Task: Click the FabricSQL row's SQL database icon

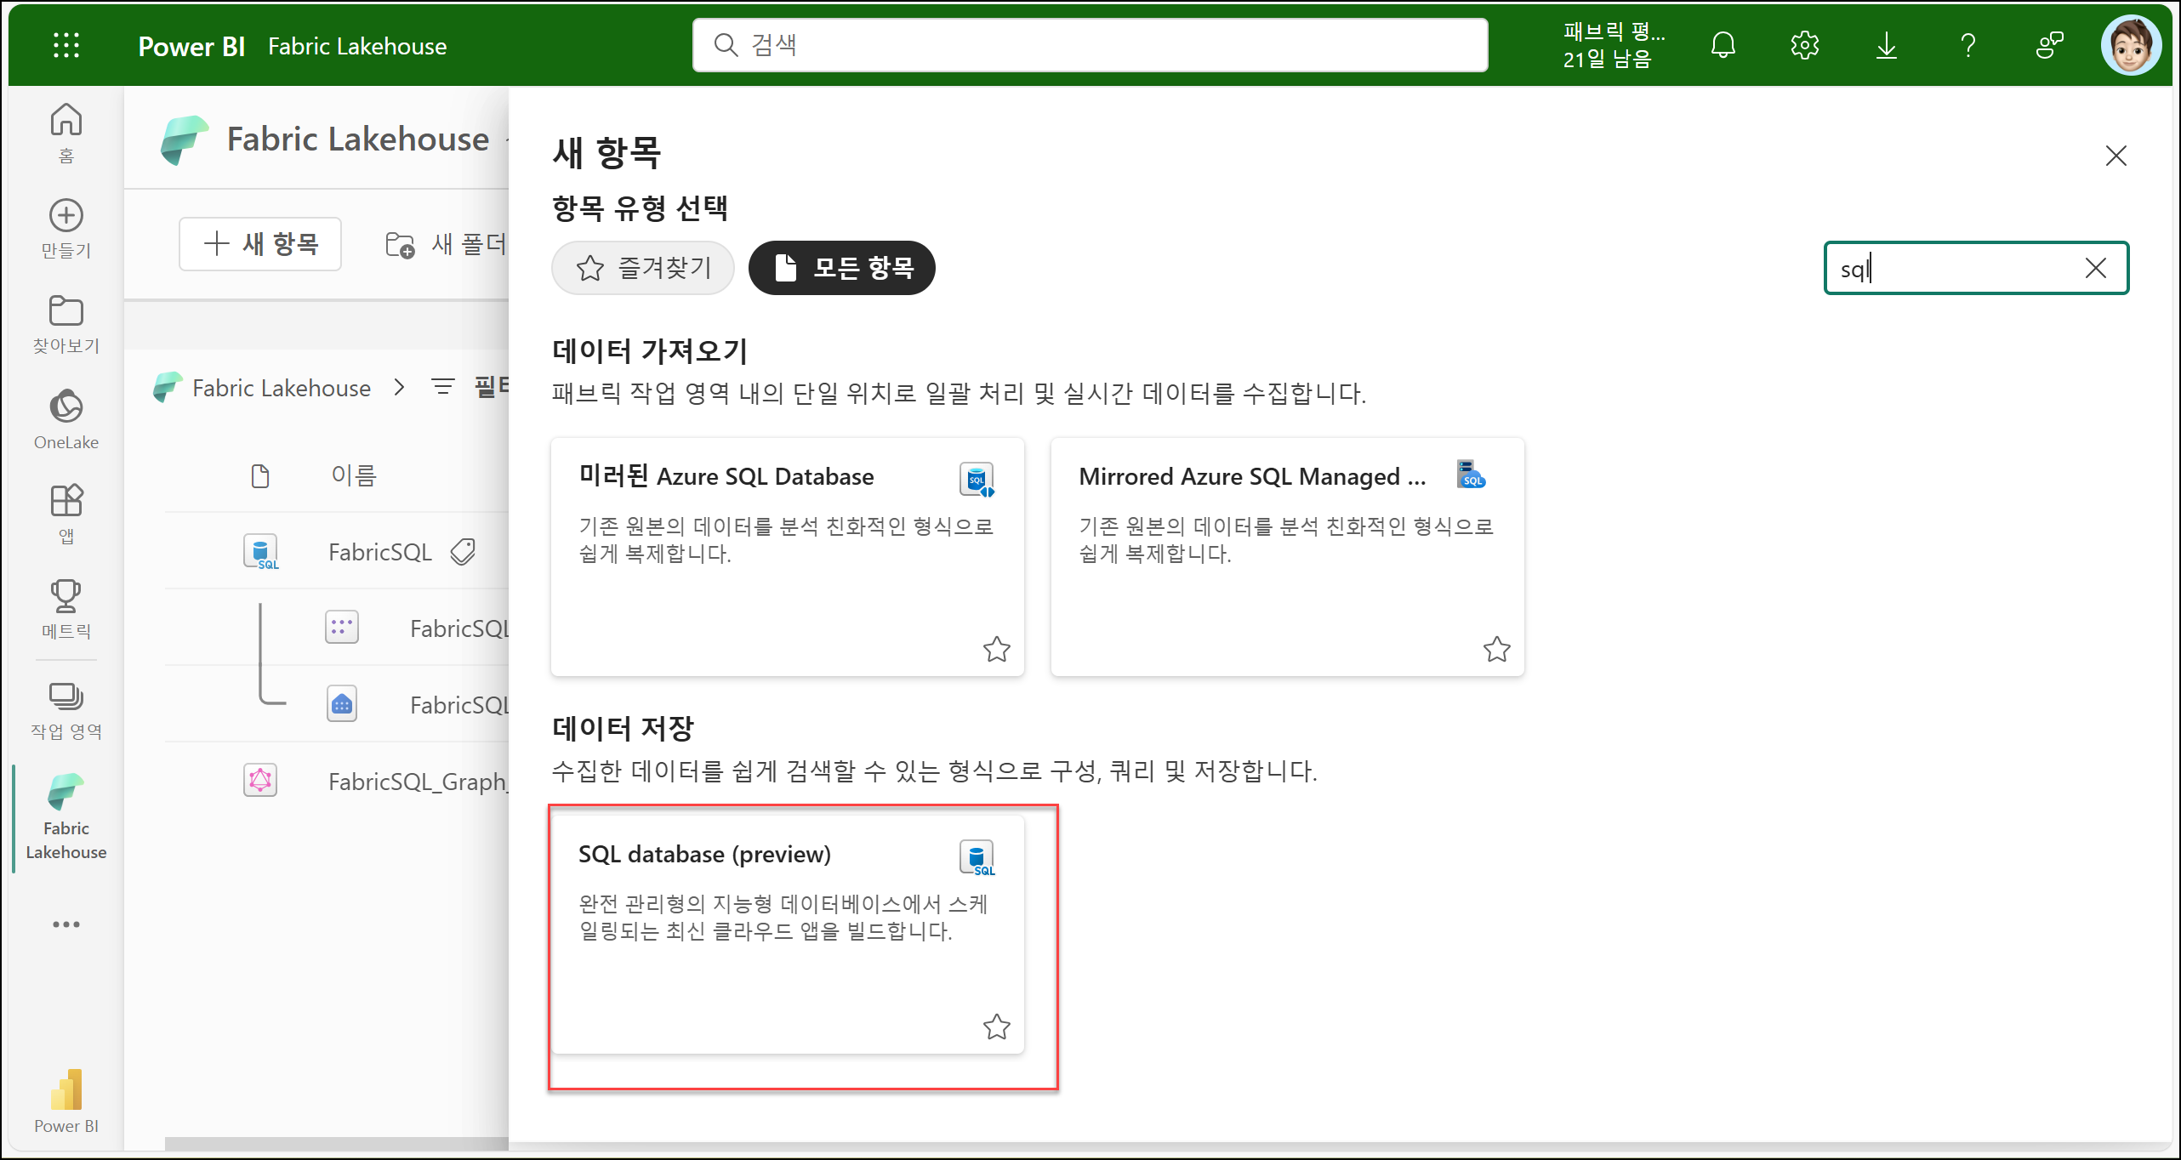Action: click(261, 551)
